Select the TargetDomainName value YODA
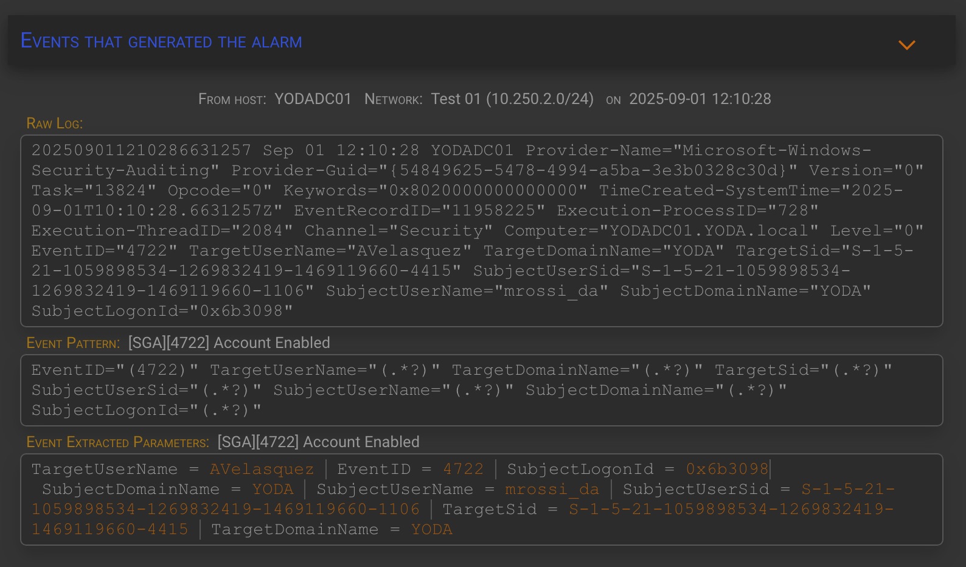 click(x=431, y=529)
